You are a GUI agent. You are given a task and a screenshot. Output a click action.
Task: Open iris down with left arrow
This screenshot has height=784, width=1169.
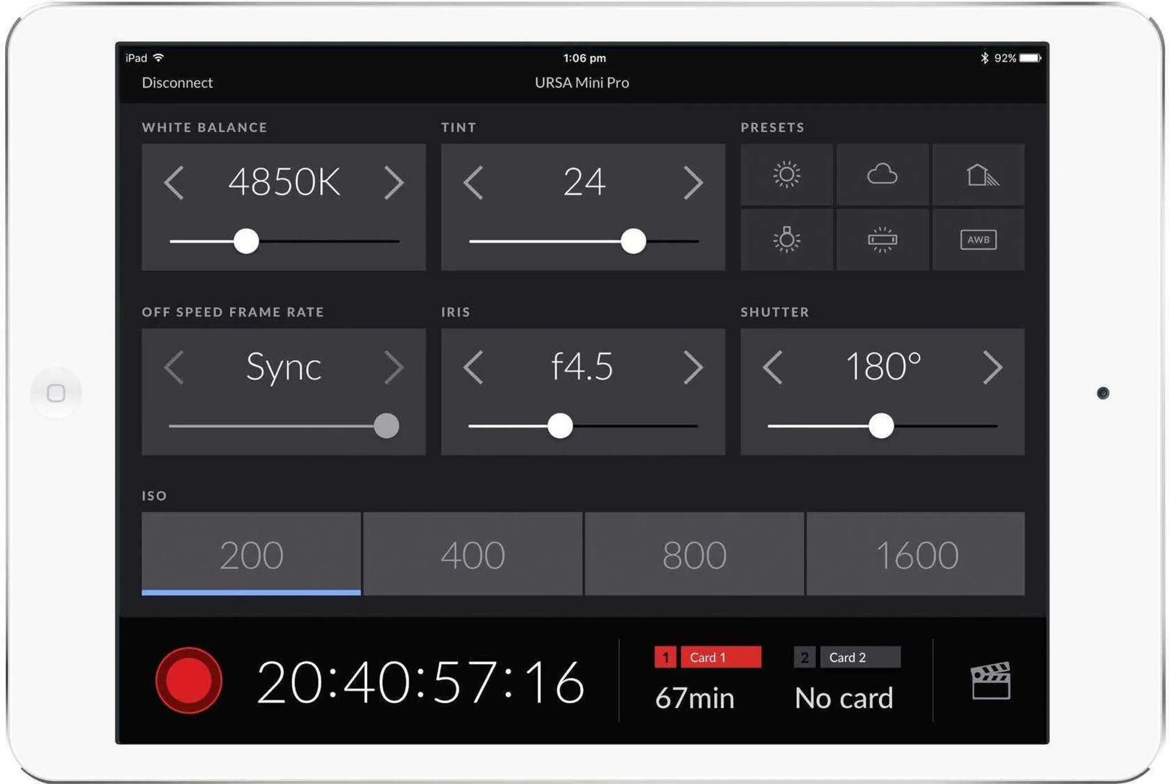point(473,367)
